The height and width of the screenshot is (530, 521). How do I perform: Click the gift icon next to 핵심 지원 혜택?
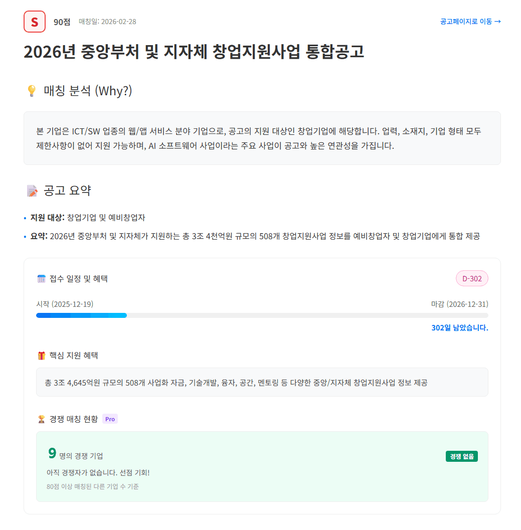(42, 356)
